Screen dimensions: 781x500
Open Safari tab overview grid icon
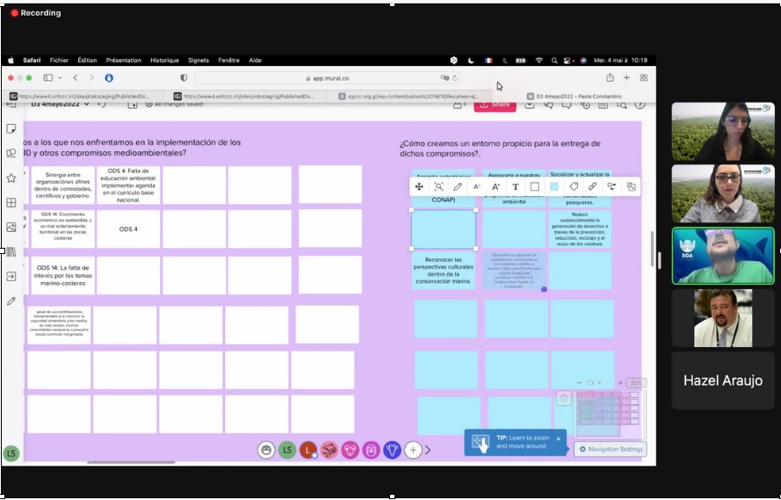coord(644,77)
